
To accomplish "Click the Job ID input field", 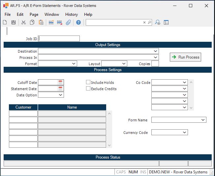I will coord(59,38).
